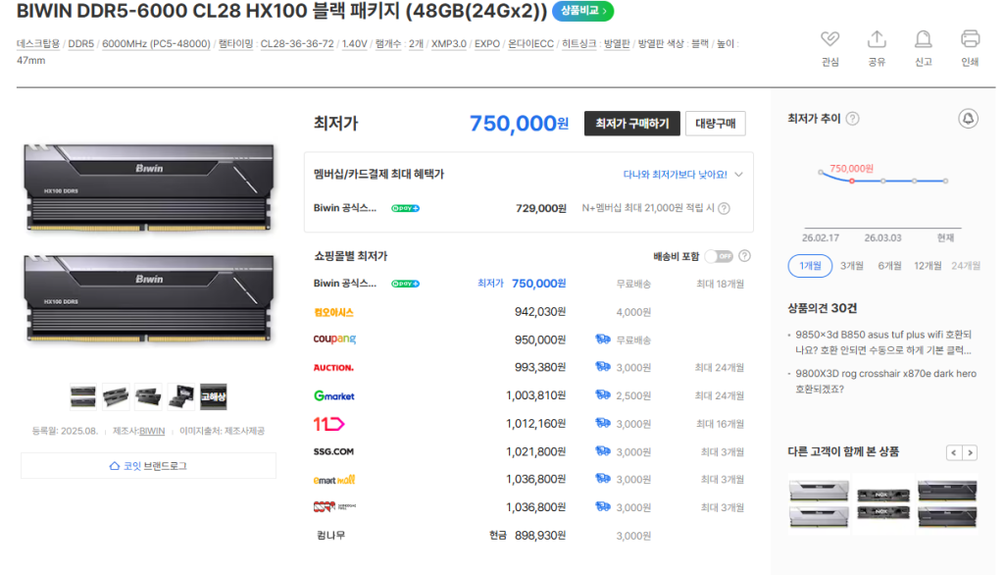Click the info icon after N+멤버십 적립 text
This screenshot has height=575, width=1004.
click(x=724, y=208)
